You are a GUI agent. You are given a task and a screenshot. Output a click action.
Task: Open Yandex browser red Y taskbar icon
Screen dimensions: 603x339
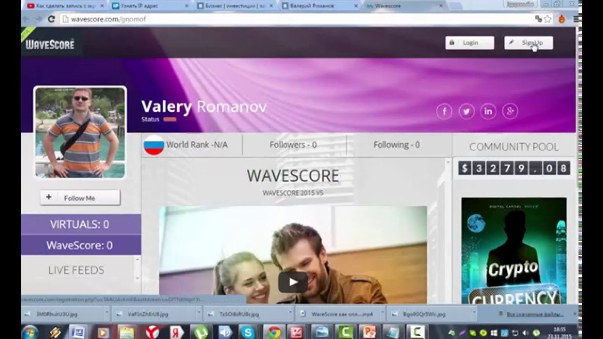(152, 332)
